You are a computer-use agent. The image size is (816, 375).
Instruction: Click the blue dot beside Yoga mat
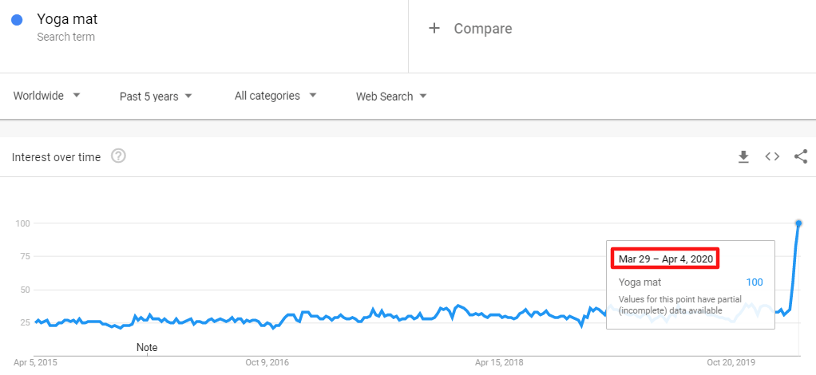click(x=17, y=20)
